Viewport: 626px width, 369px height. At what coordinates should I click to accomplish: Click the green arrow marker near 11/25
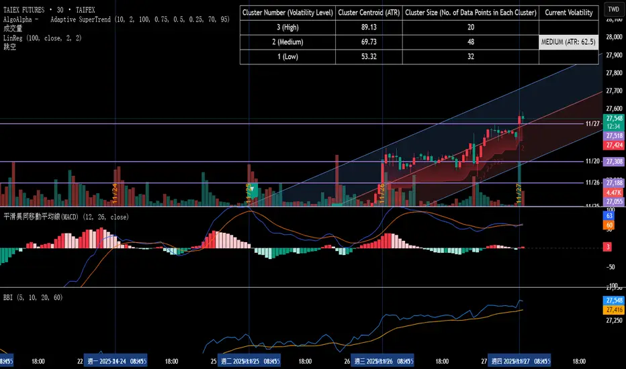(254, 191)
